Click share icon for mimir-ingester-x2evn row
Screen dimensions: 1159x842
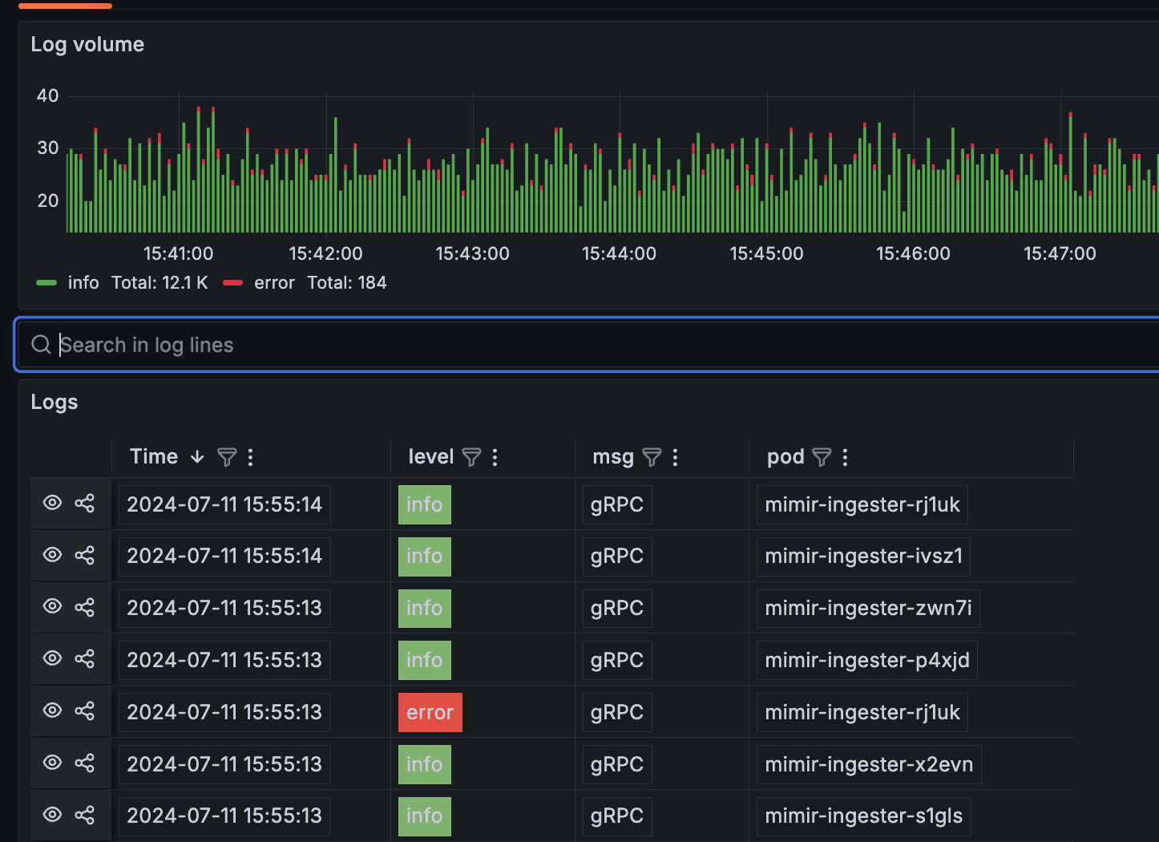tap(84, 763)
